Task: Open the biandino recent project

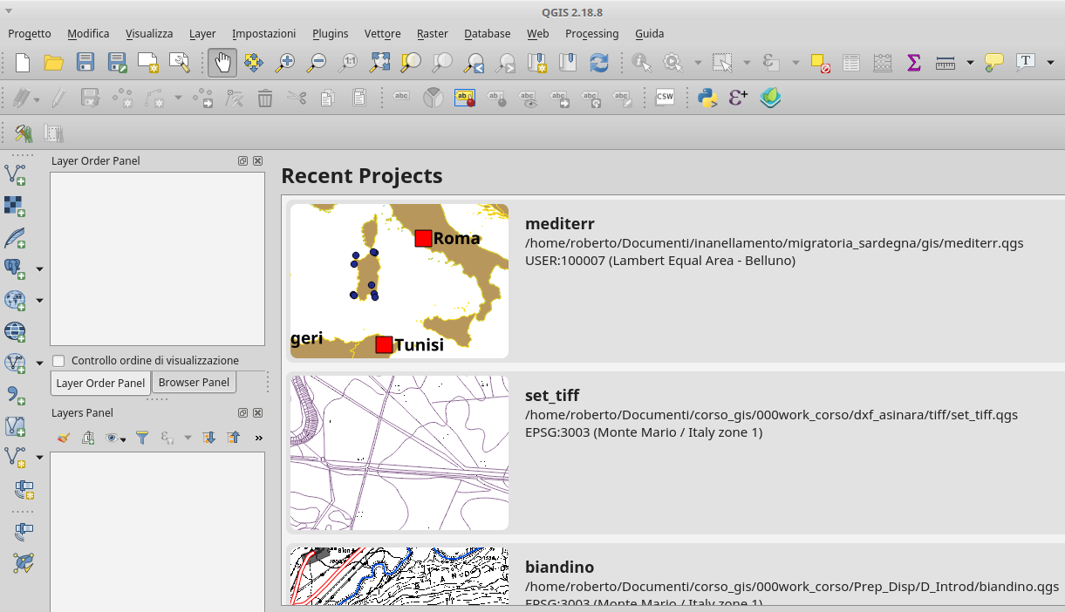Action: point(675,574)
